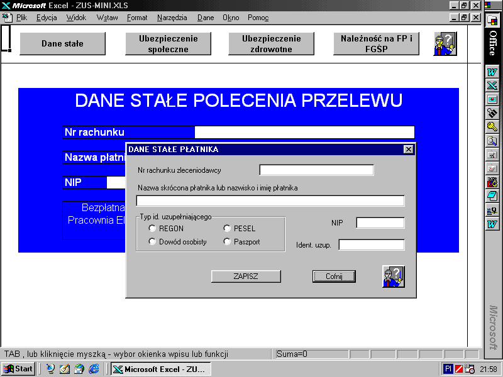Click the help icon in the dialog
This screenshot has width=503, height=377.
[393, 276]
